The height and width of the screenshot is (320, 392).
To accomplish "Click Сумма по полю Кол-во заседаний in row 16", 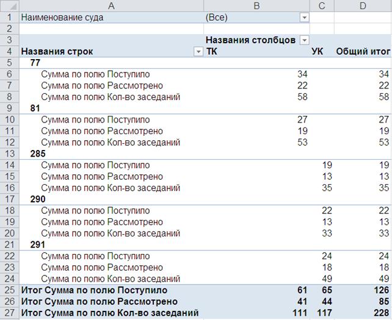I will (x=111, y=188).
